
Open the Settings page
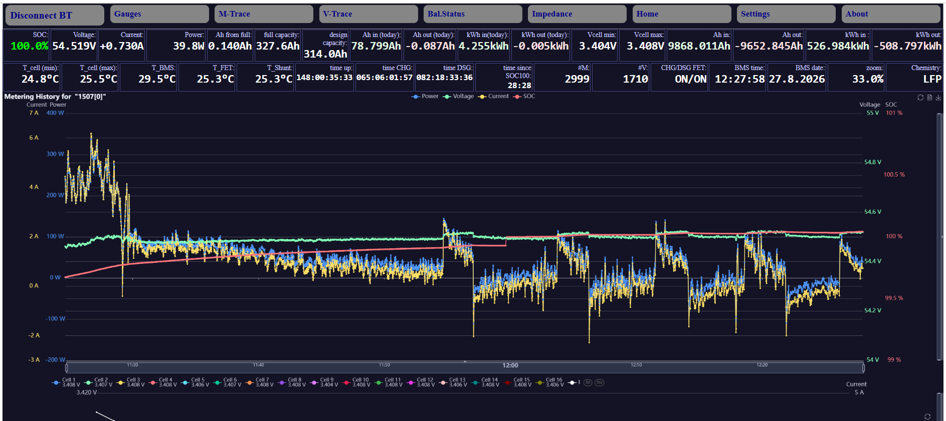[x=786, y=14]
